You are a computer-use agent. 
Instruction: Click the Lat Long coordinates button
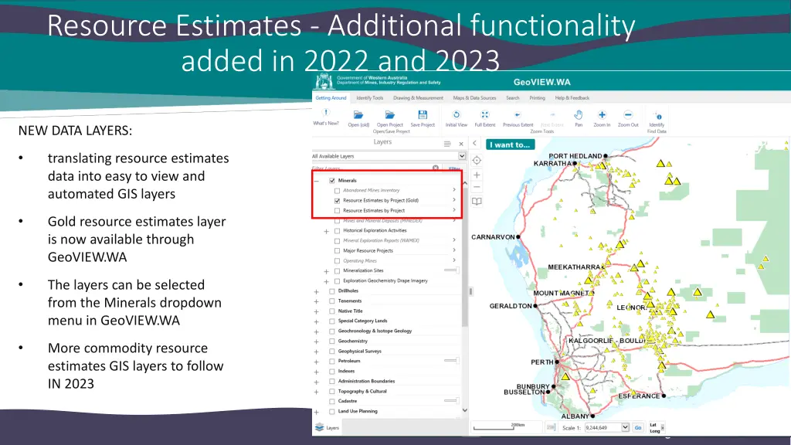655,428
